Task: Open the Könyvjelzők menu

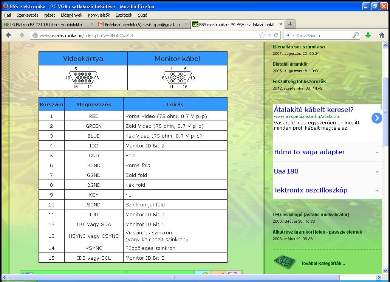Action: 99,15
